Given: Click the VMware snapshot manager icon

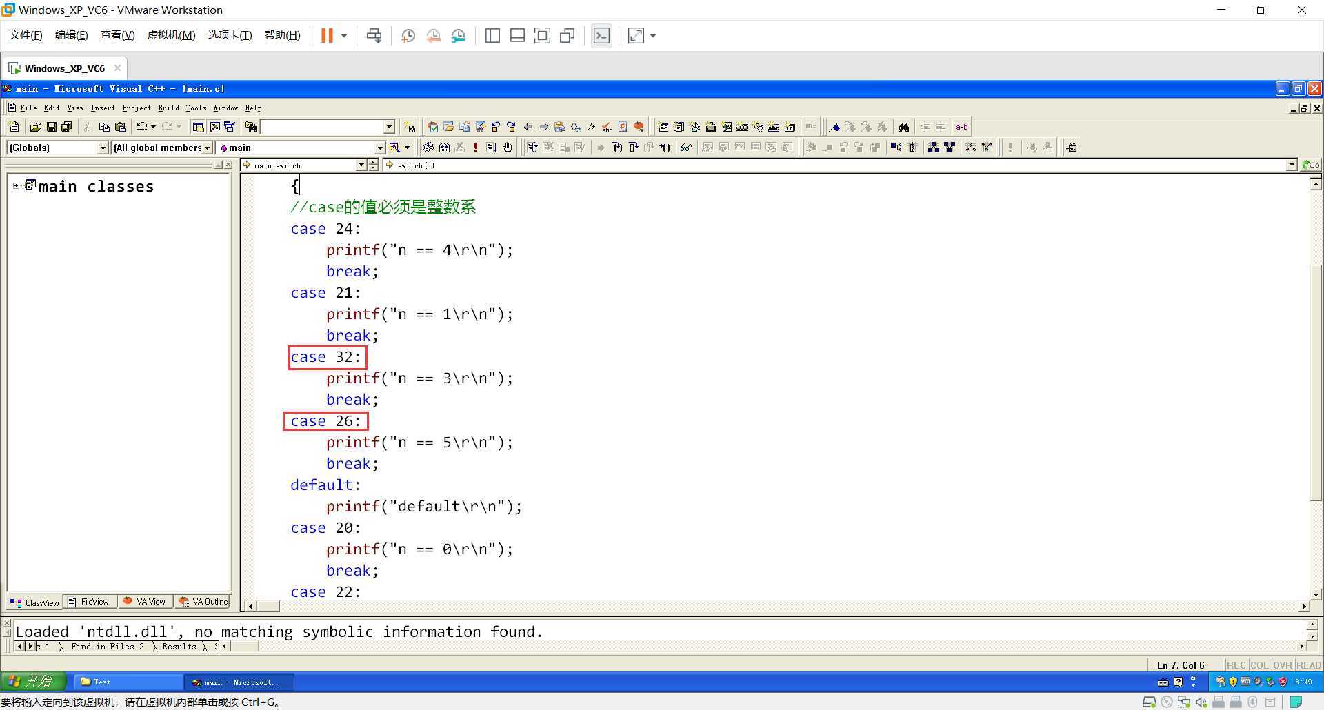Looking at the screenshot, I should pos(459,36).
